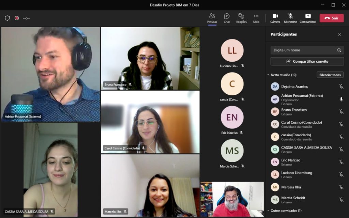Open the Pessoas participants panel
Screen dimensions: 349x218
point(212,18)
